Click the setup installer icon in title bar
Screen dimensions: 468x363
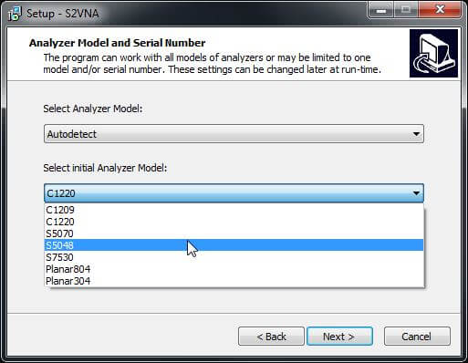pos(15,14)
